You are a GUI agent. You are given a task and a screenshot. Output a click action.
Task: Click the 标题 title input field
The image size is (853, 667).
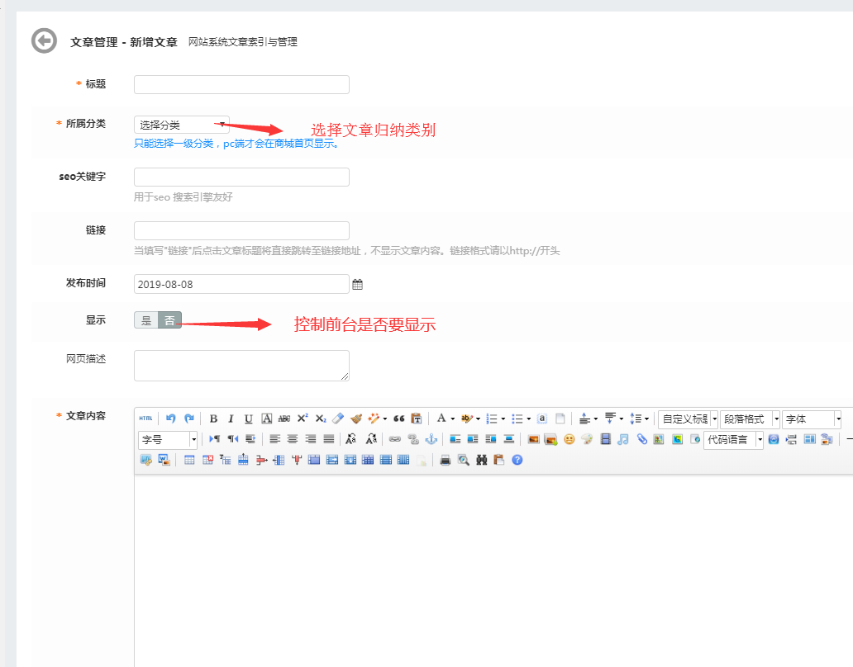pyautogui.click(x=241, y=84)
